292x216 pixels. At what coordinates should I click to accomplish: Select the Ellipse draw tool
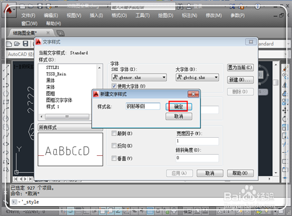click(6, 144)
